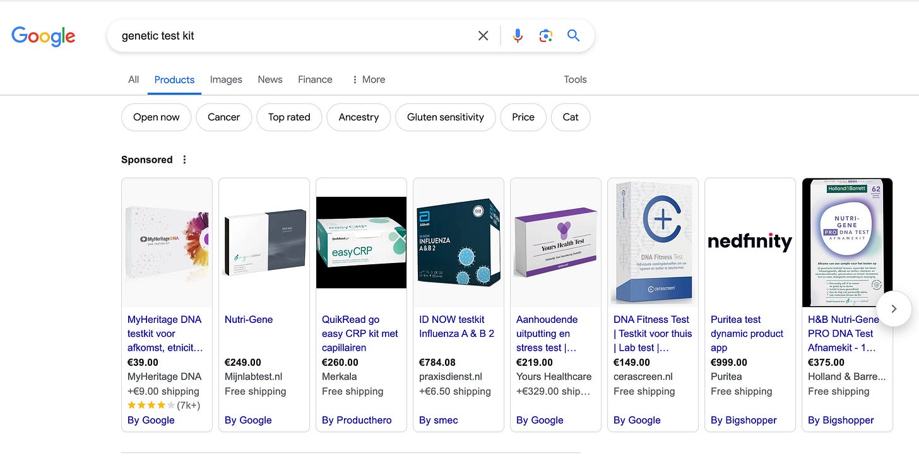
Task: Click By Bigshopper under H&B Nutri-Gene listing
Action: tap(841, 420)
